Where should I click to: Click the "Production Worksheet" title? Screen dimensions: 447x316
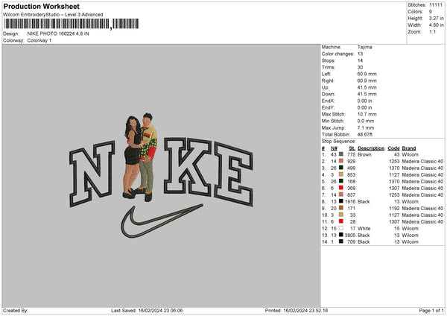(42, 6)
